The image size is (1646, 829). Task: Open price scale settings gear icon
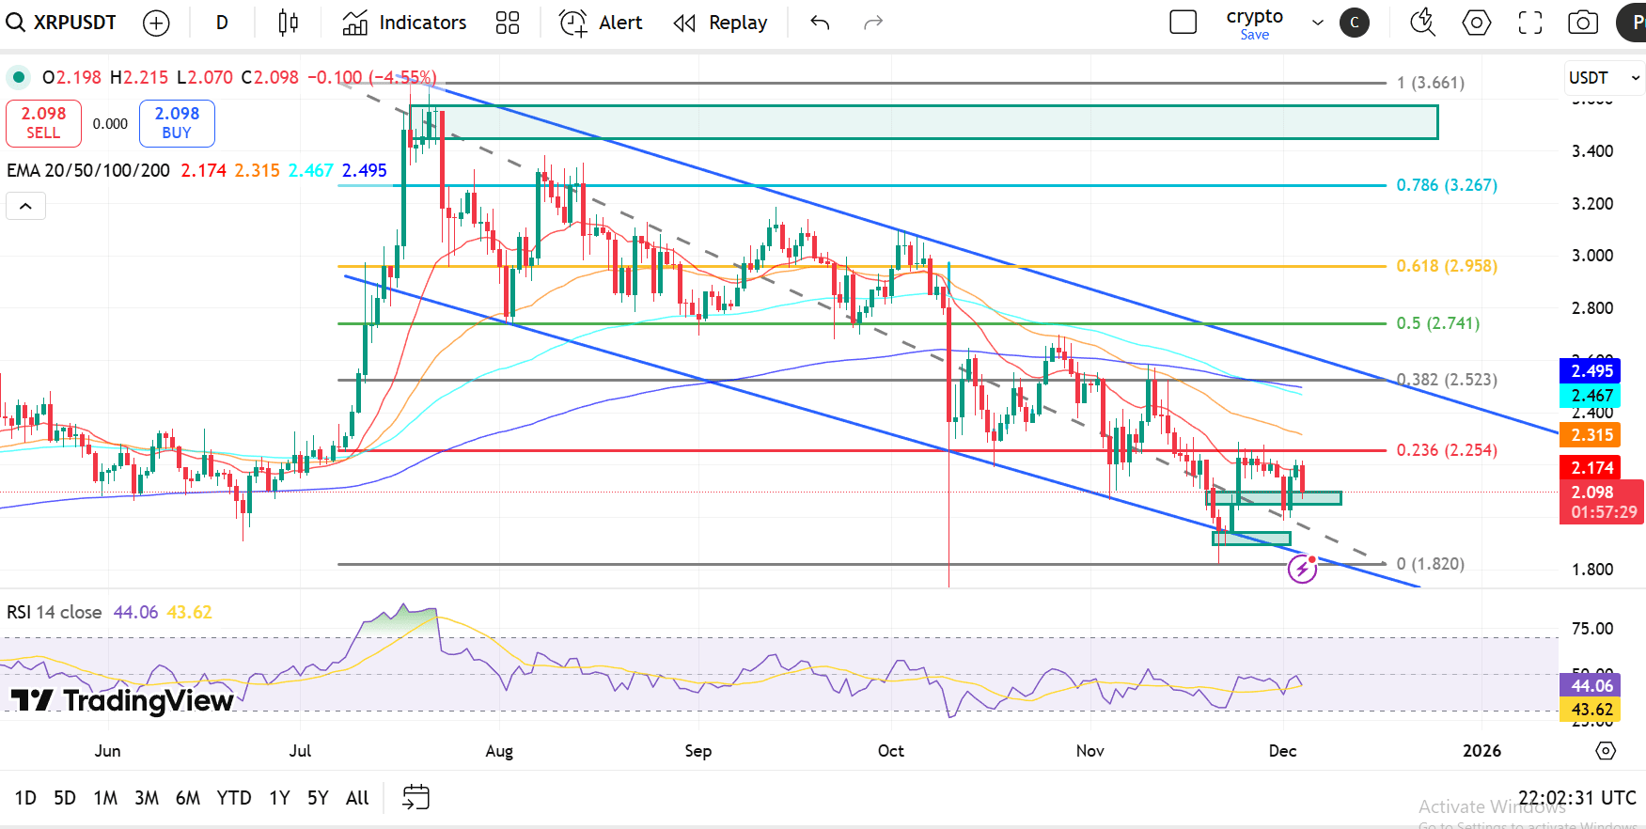click(x=1606, y=751)
